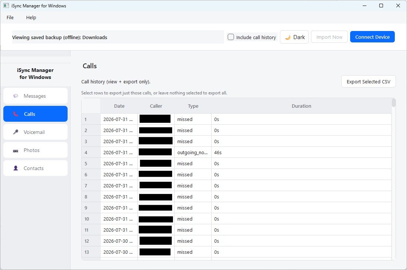
Task: Select row number 3 header
Action: tap(91, 142)
